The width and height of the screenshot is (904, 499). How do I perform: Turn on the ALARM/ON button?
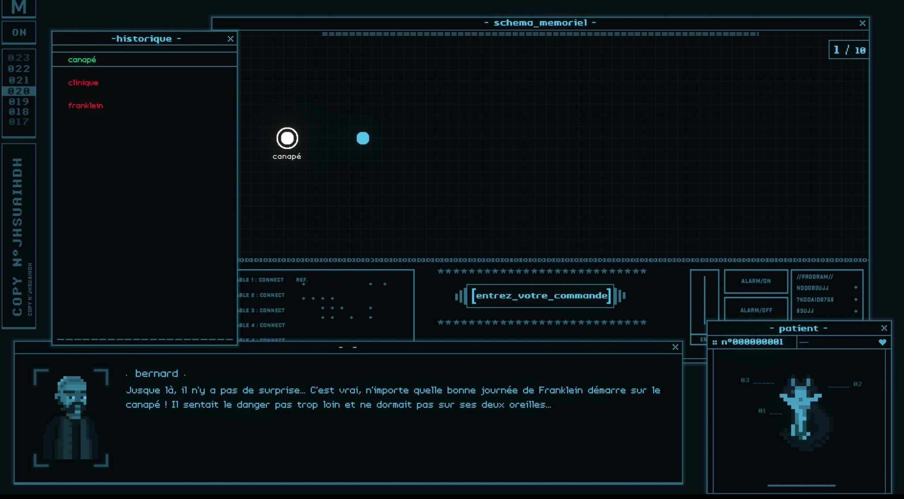point(756,281)
